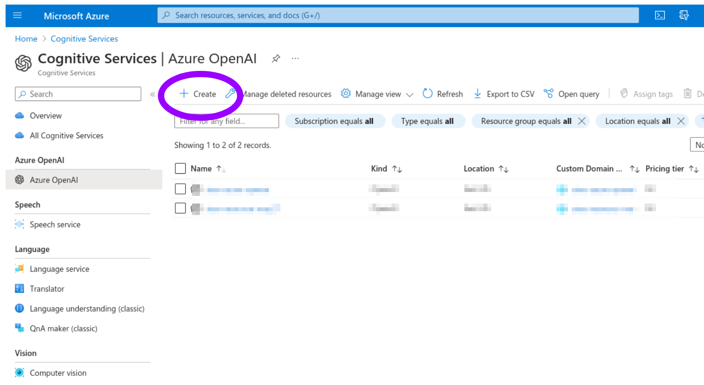Launch the Cloud Shell from top bar
The height and width of the screenshot is (385, 704).
point(659,15)
